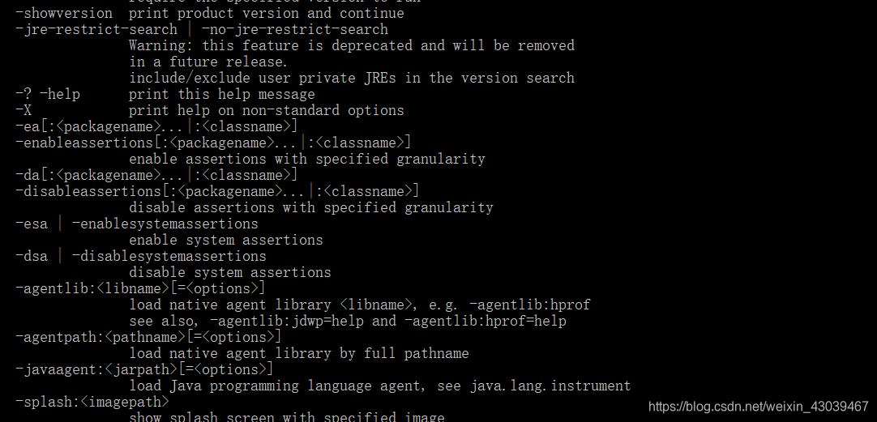Click the '-ea[:<packagename>...' line

[x=156, y=126]
